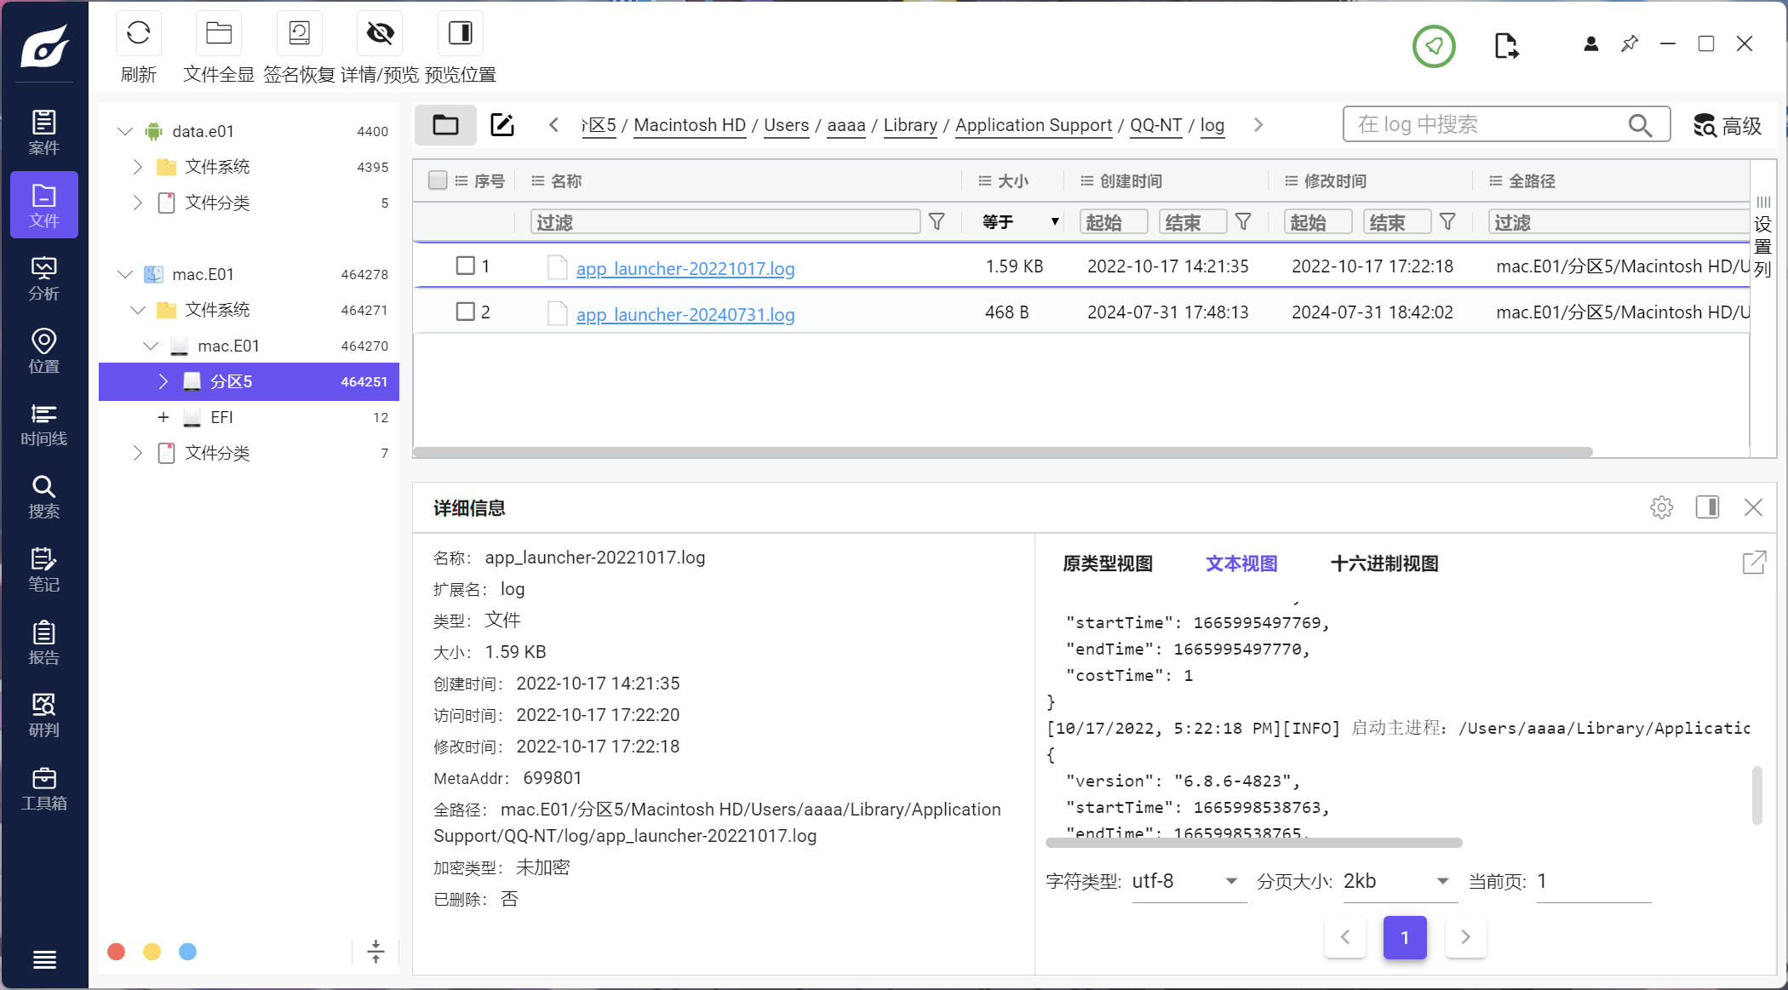
Task: Click the 文件全显 folder icon
Action: click(x=219, y=33)
